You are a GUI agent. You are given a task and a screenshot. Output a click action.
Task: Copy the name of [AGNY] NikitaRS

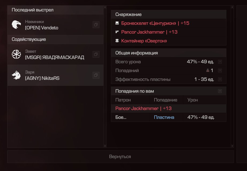point(96,75)
